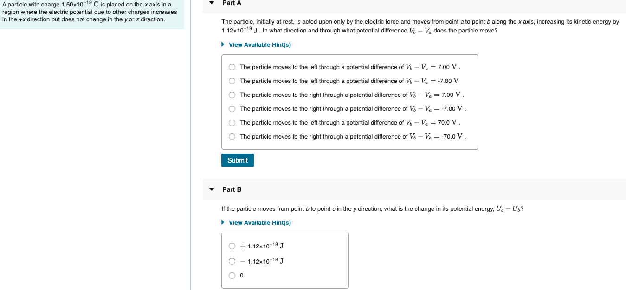Viewport: 626px width, 290px height.
Task: Select moves right through -70.0 V option
Action: tap(232, 136)
